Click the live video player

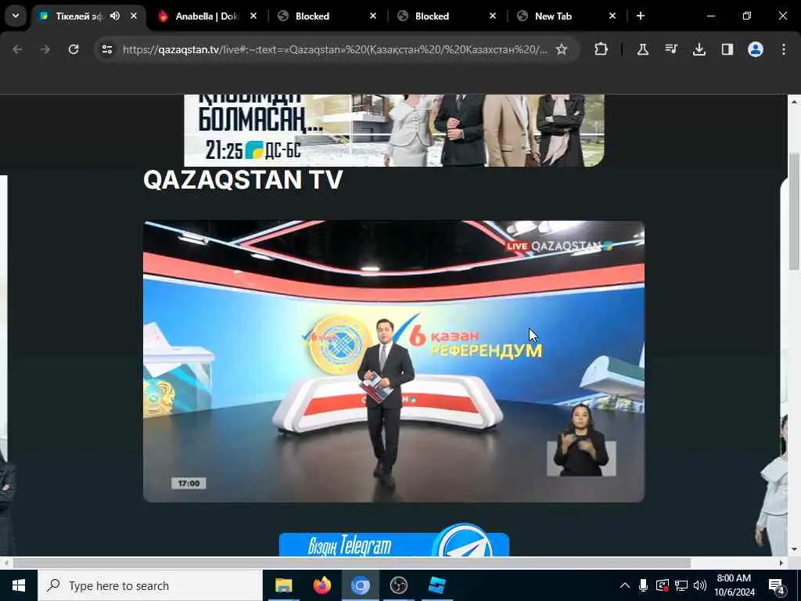coord(394,362)
